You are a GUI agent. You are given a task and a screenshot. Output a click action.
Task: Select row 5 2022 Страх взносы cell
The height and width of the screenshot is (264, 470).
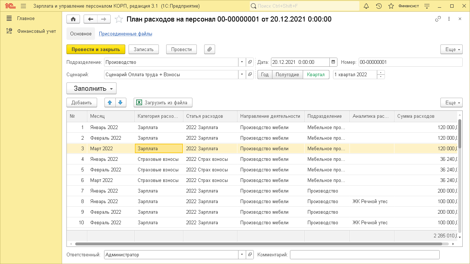(x=210, y=170)
